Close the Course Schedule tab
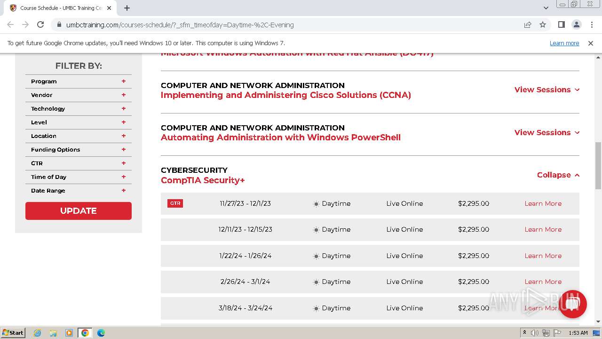 click(x=109, y=8)
